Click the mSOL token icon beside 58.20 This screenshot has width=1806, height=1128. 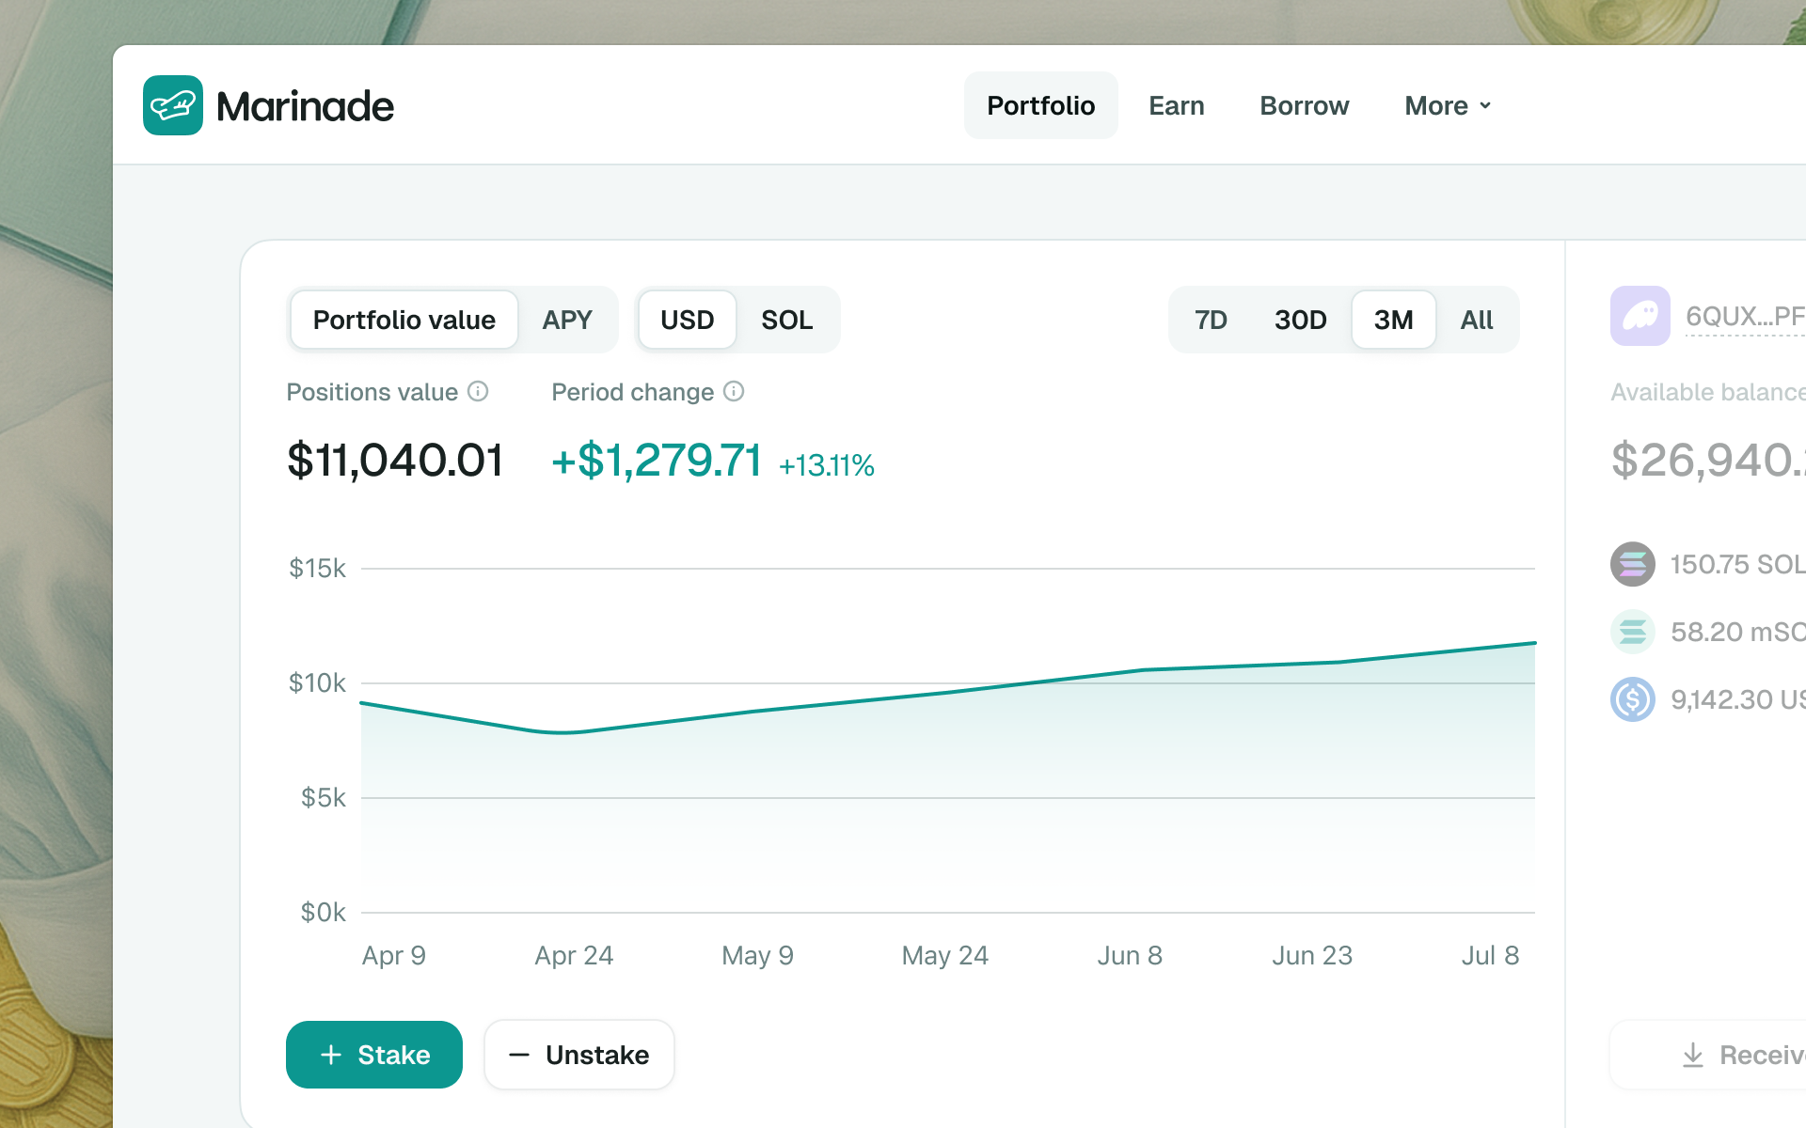tap(1633, 632)
